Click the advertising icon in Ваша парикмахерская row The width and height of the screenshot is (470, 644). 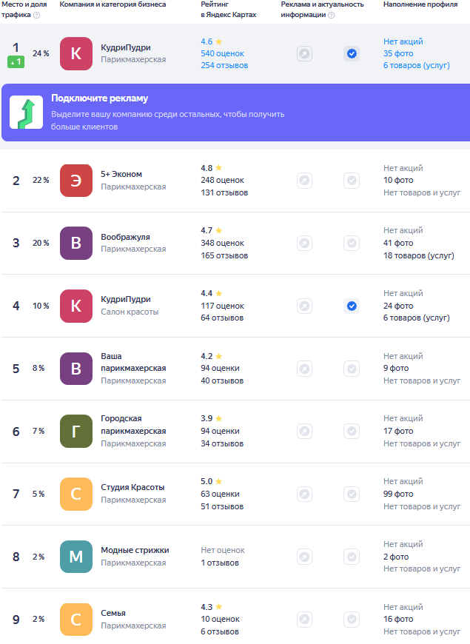[x=304, y=369]
